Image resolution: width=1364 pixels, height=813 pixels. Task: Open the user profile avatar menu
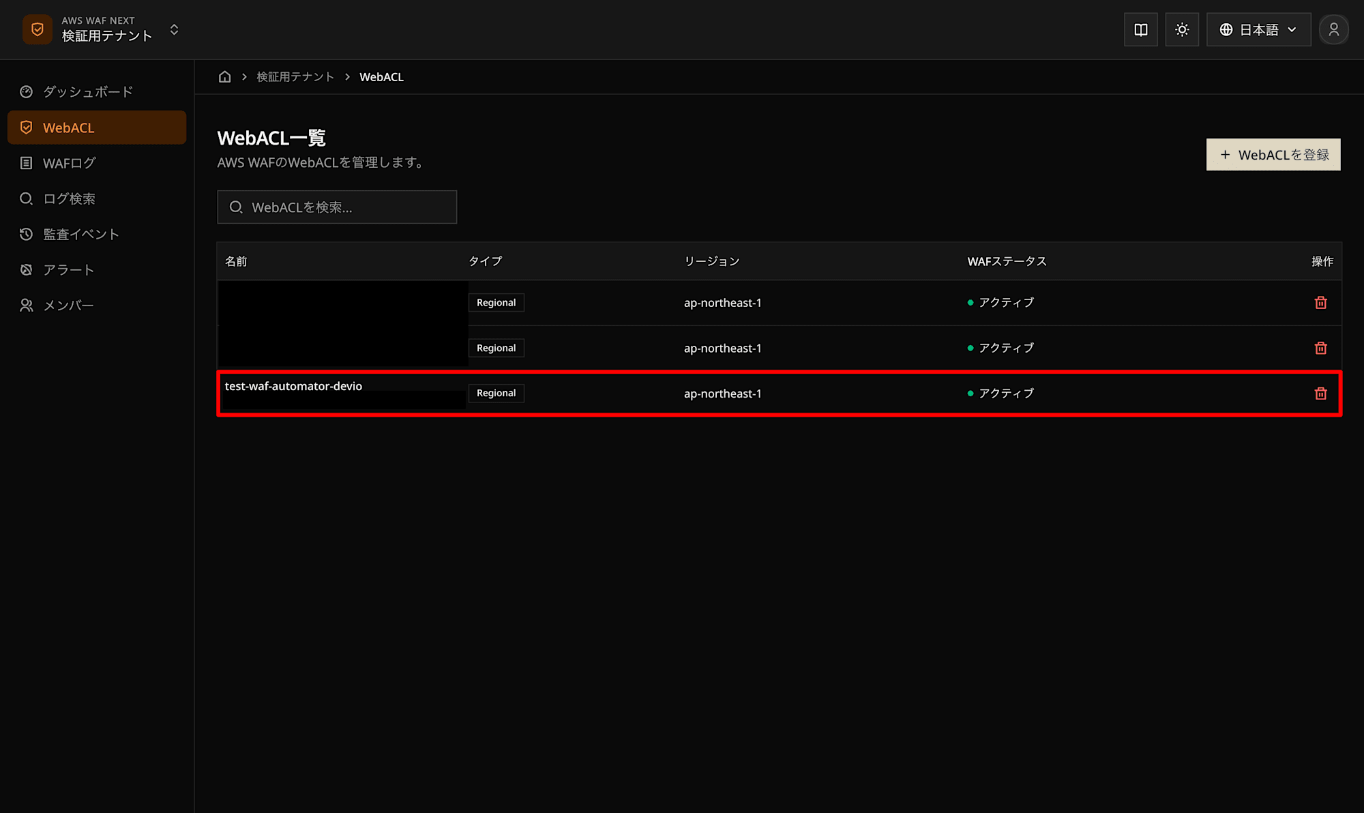coord(1333,29)
